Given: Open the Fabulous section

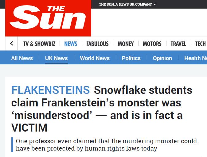Looking at the screenshot, I should tap(97, 44).
